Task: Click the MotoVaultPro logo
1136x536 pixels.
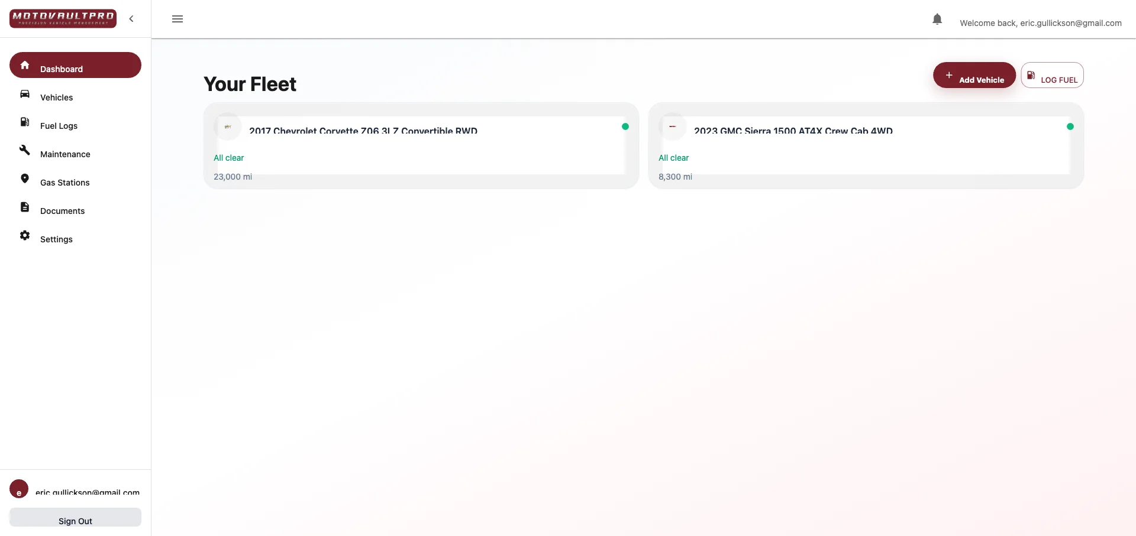Action: (63, 18)
